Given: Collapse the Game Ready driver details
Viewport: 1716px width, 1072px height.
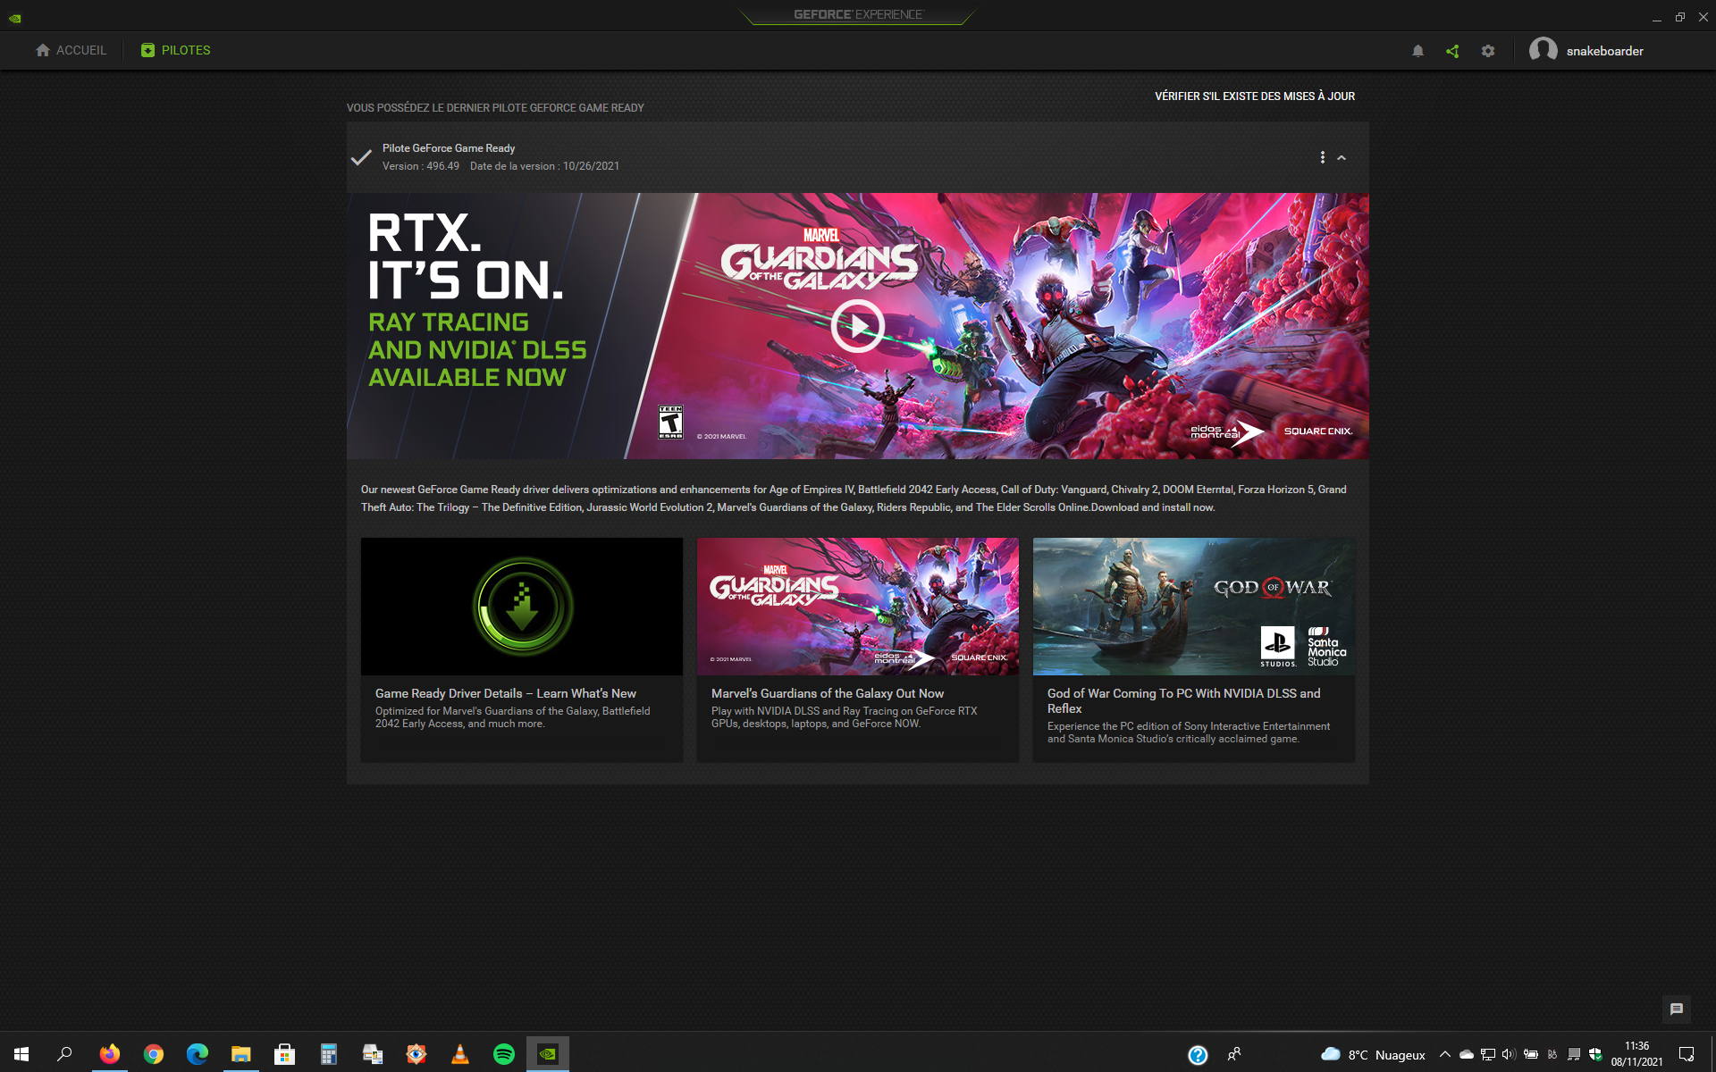Looking at the screenshot, I should click(x=1342, y=157).
